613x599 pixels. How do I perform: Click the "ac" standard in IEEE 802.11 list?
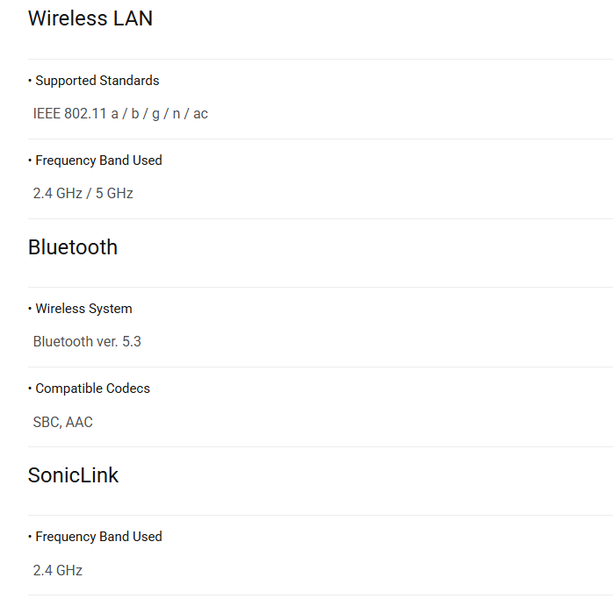(x=200, y=114)
